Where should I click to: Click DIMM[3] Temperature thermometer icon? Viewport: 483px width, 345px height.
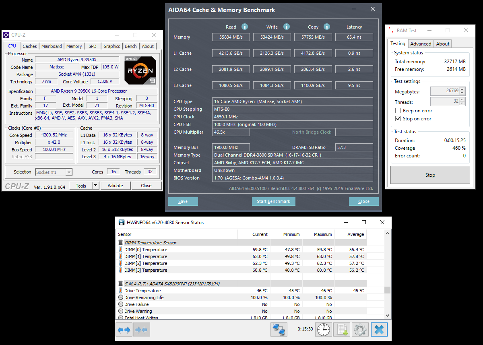click(x=120, y=270)
